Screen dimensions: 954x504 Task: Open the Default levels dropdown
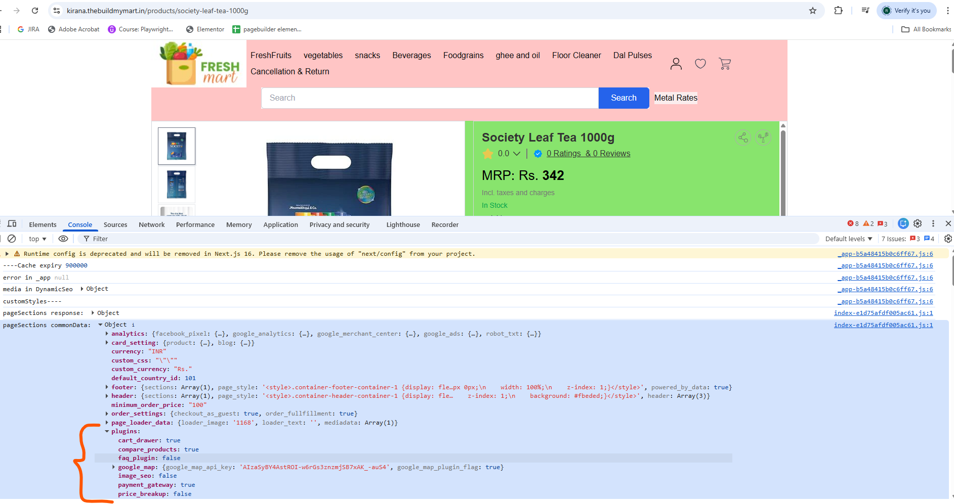tap(849, 239)
